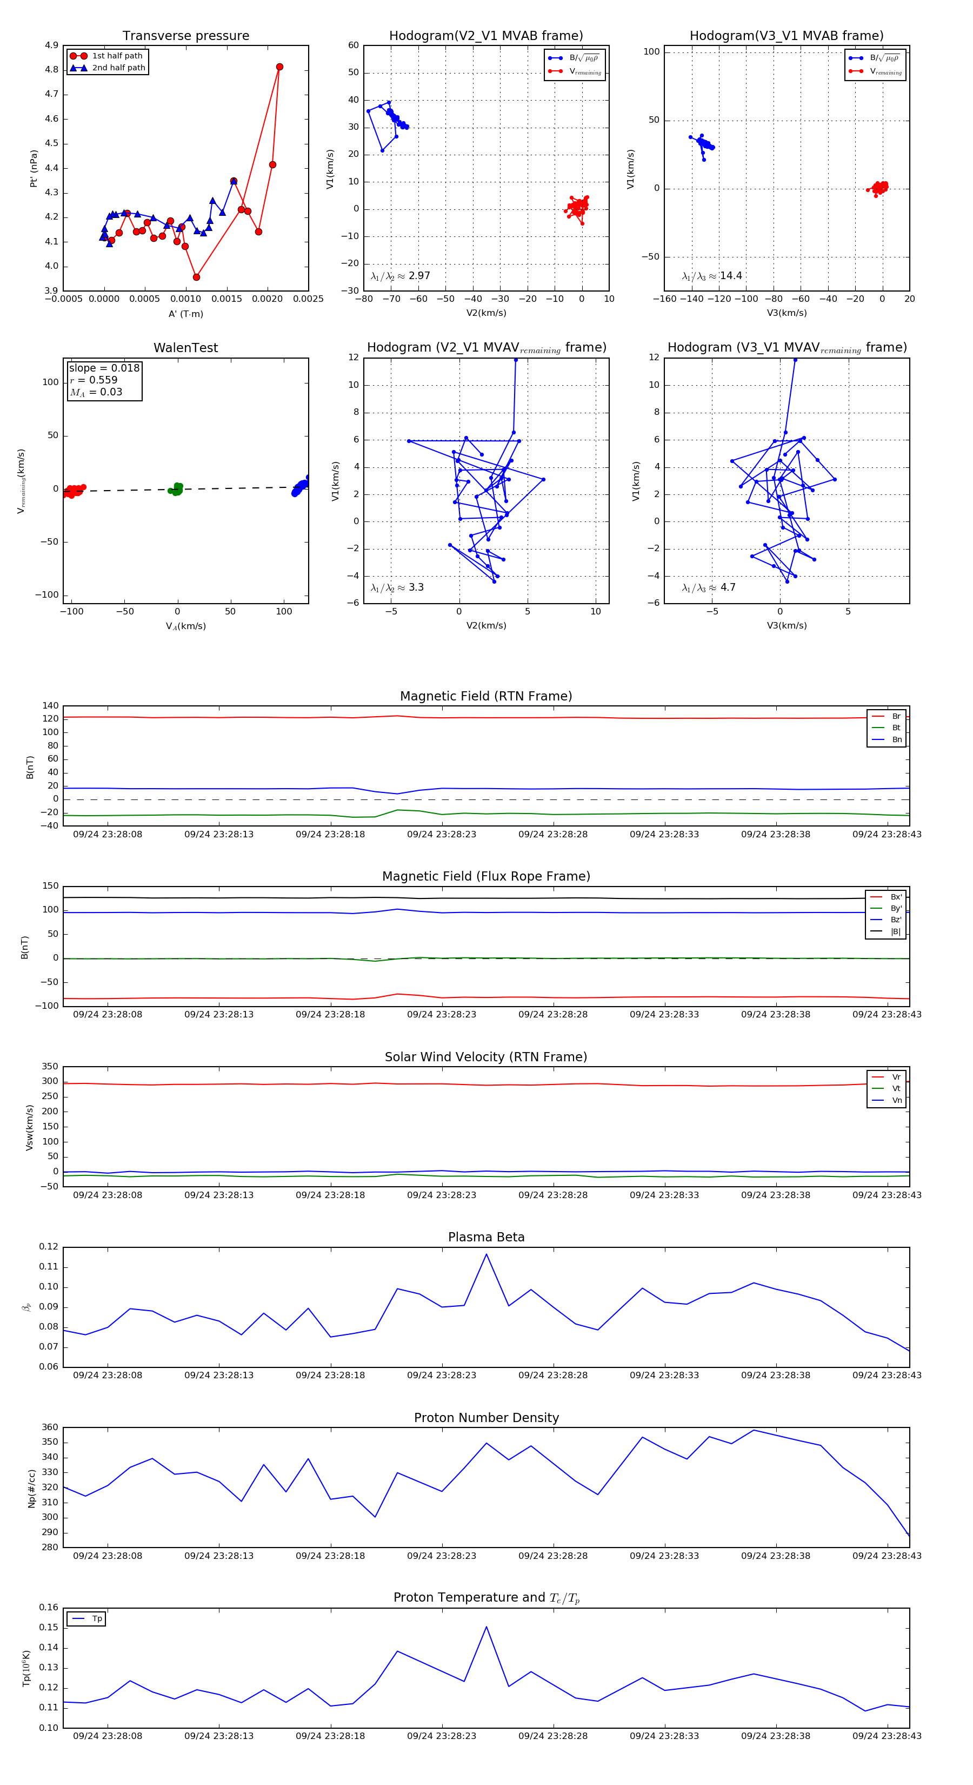This screenshot has height=1785, width=973.
Task: Click the V_A(km/s) x-axis label in WalenTest
Action: (x=185, y=626)
